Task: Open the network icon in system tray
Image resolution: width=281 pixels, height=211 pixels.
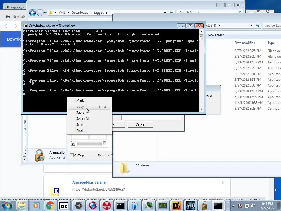Action: [247, 206]
